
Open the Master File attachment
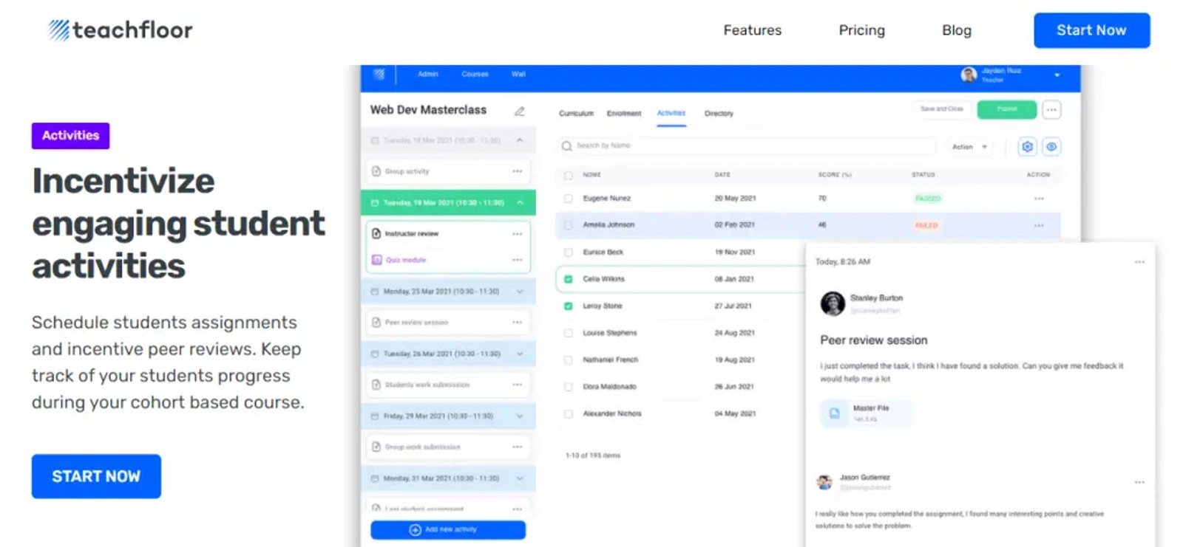click(x=866, y=413)
